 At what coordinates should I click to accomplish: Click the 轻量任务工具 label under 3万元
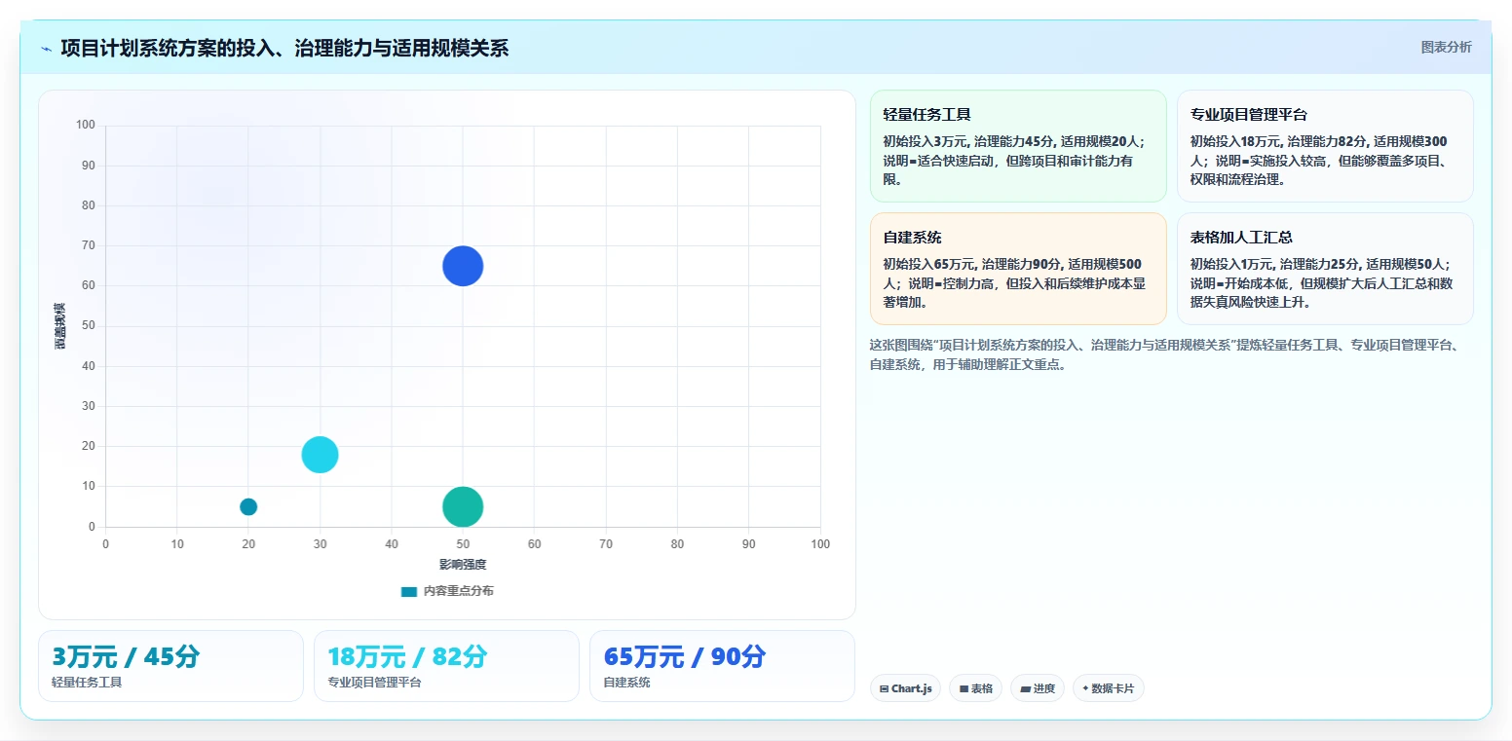pyautogui.click(x=87, y=683)
